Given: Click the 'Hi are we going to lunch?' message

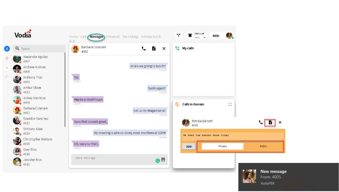Looking at the screenshot, I should coord(148,66).
